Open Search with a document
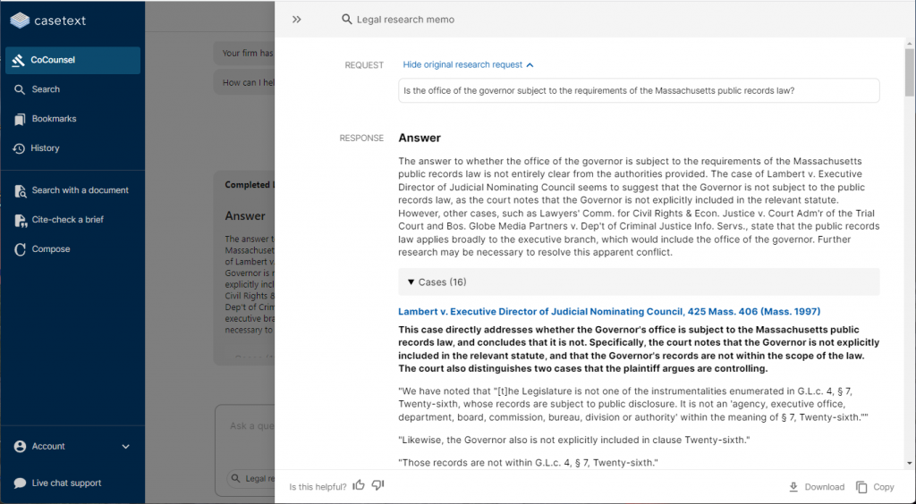Viewport: 916px width, 504px height. (x=80, y=190)
